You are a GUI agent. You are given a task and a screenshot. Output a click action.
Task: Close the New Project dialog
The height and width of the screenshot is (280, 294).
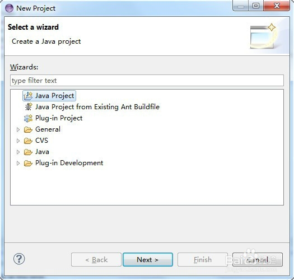pyautogui.click(x=277, y=6)
